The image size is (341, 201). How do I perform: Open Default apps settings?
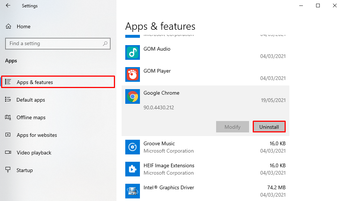click(x=31, y=100)
